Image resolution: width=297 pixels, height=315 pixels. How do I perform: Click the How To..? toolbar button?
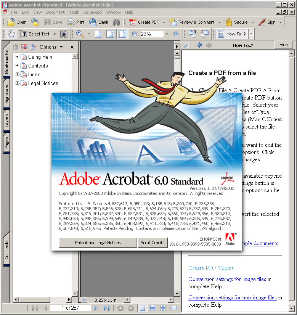(x=232, y=34)
